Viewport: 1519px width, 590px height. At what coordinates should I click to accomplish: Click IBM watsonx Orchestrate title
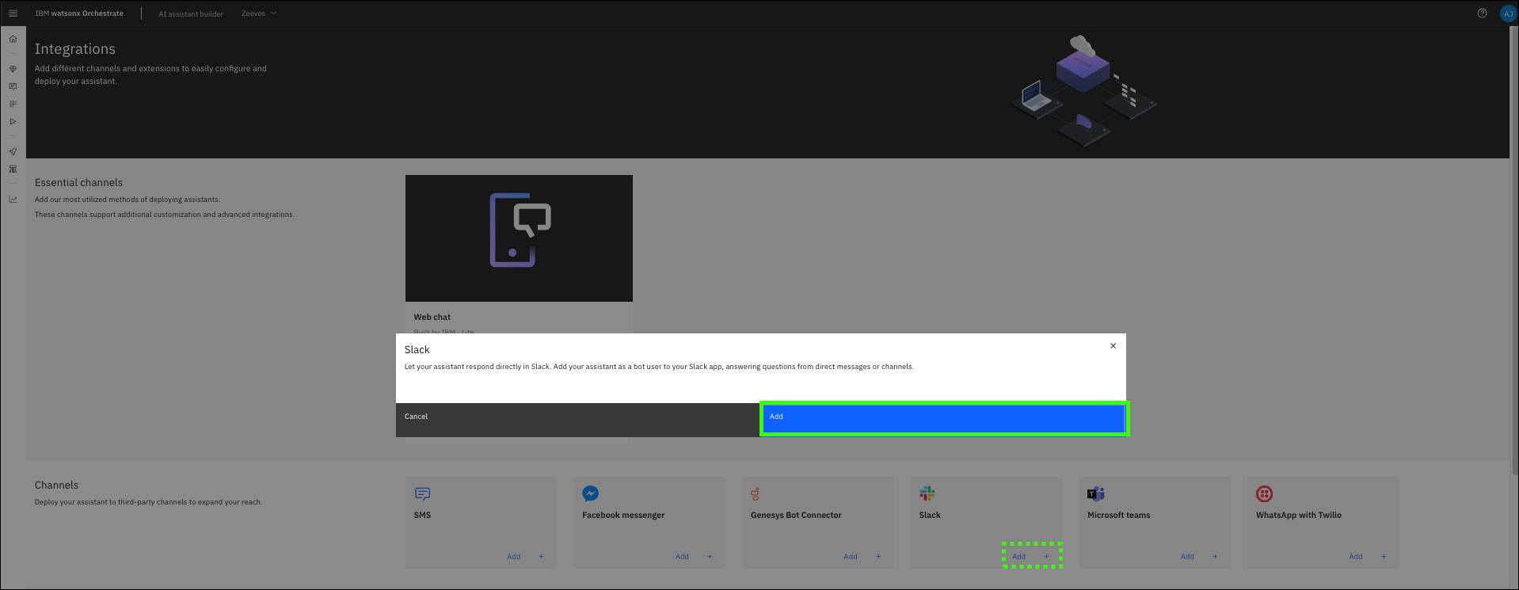click(79, 13)
